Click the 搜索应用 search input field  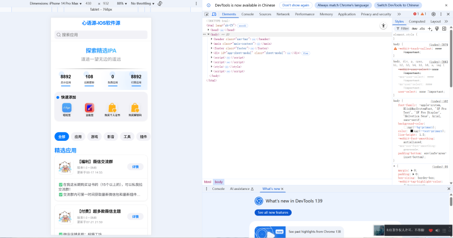coord(101,35)
